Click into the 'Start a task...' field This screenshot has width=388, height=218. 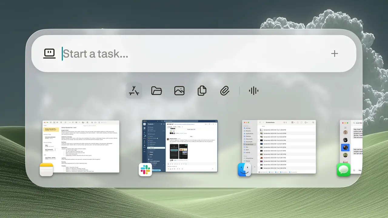tap(194, 54)
